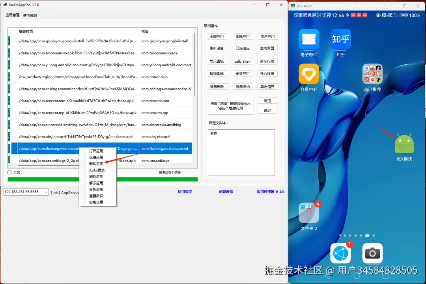Open the 使用教程 link
426x284 pixels.
point(185,192)
